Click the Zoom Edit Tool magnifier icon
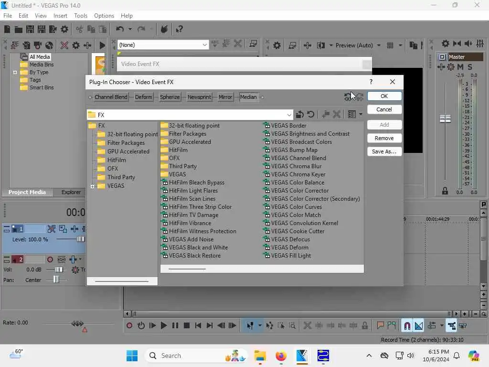489x367 pixels. tap(292, 326)
